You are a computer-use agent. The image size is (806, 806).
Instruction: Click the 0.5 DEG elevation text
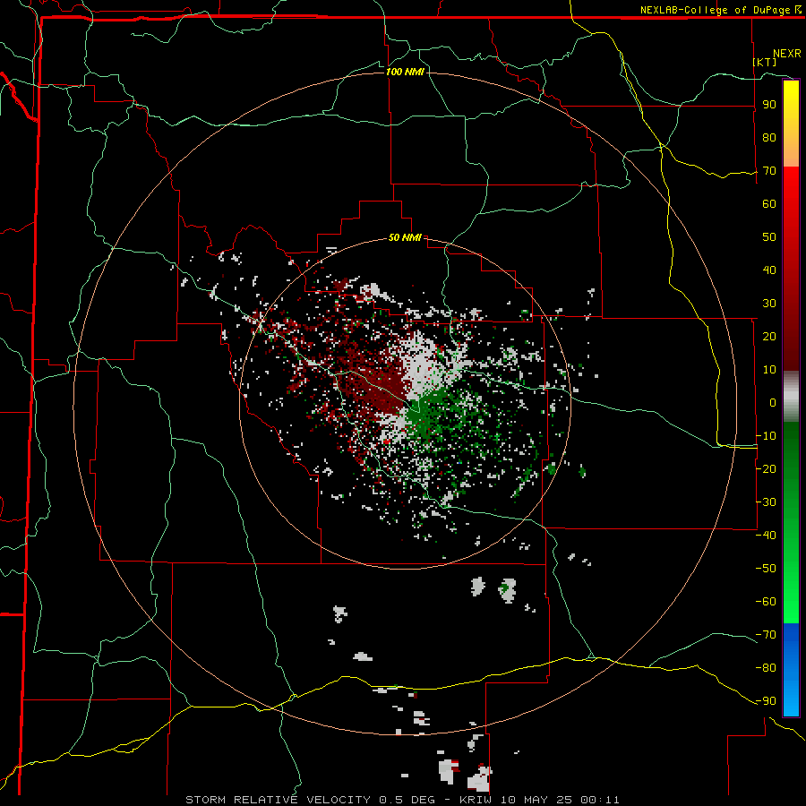(407, 800)
